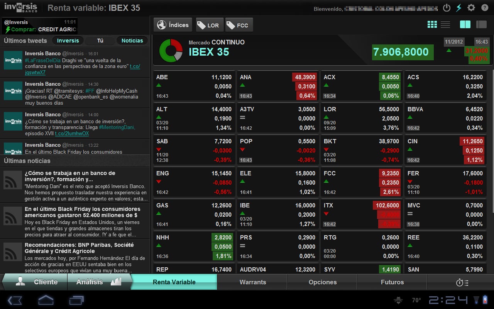Open the Opciones tab

[x=323, y=282]
